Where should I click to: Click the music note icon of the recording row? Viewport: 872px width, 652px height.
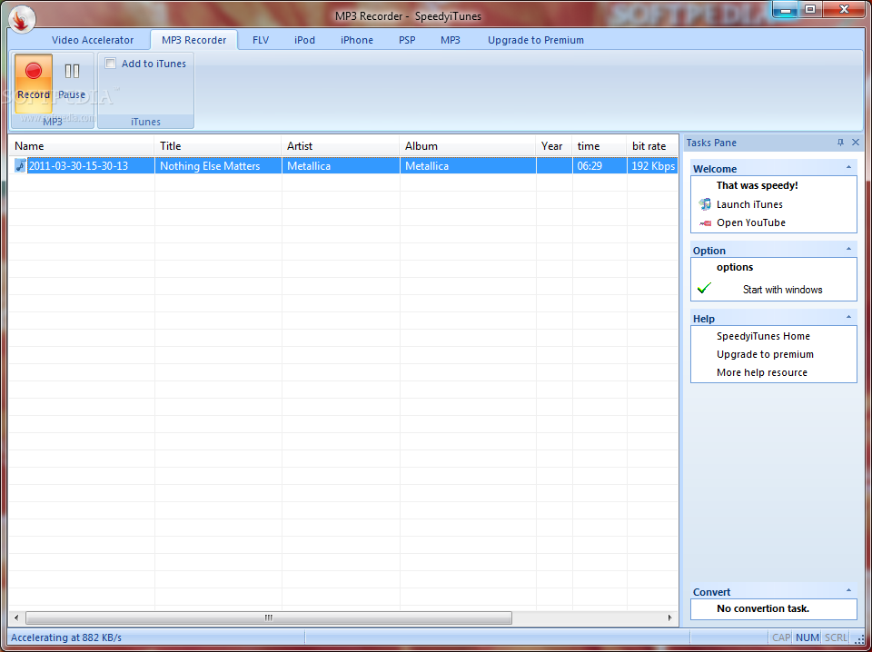tap(21, 165)
